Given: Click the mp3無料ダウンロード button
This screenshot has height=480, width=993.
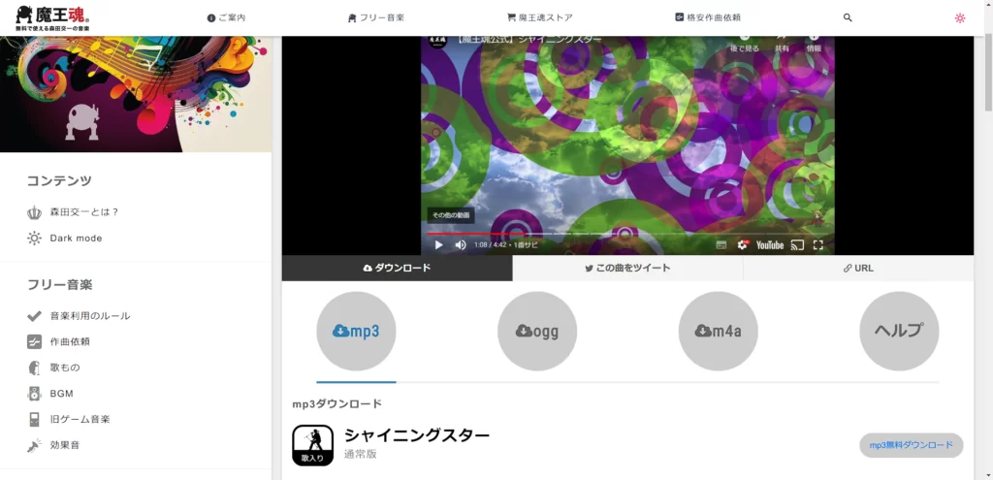Looking at the screenshot, I should coord(911,445).
